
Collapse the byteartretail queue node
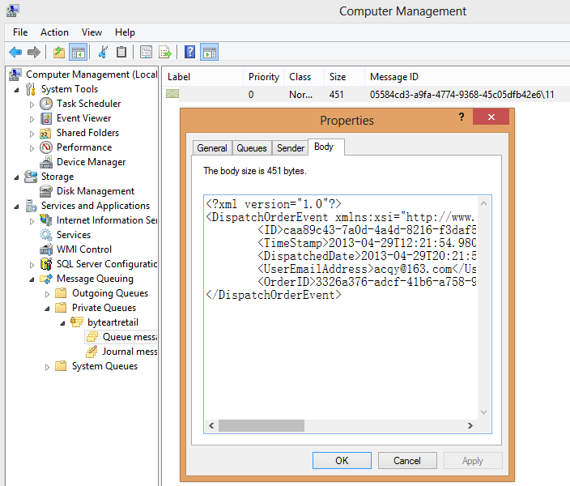pyautogui.click(x=62, y=323)
